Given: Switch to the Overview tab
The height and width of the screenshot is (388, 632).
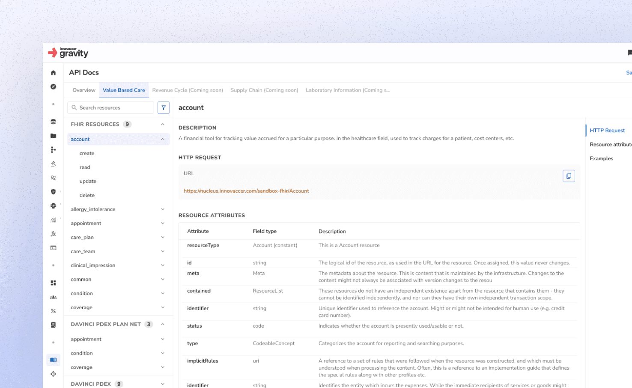Looking at the screenshot, I should coord(84,90).
